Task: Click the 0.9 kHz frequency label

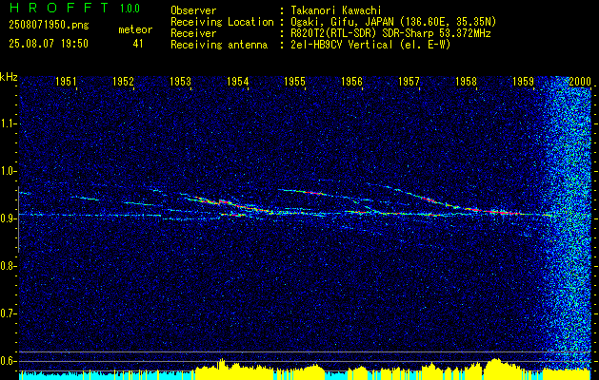Action: click(9, 218)
